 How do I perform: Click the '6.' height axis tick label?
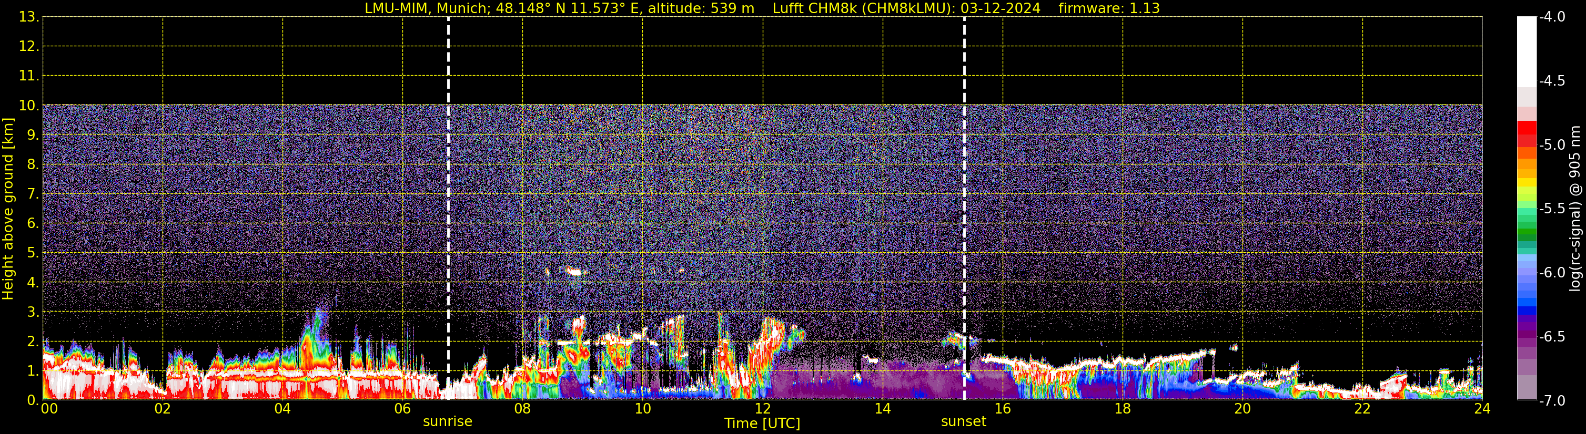click(x=33, y=224)
